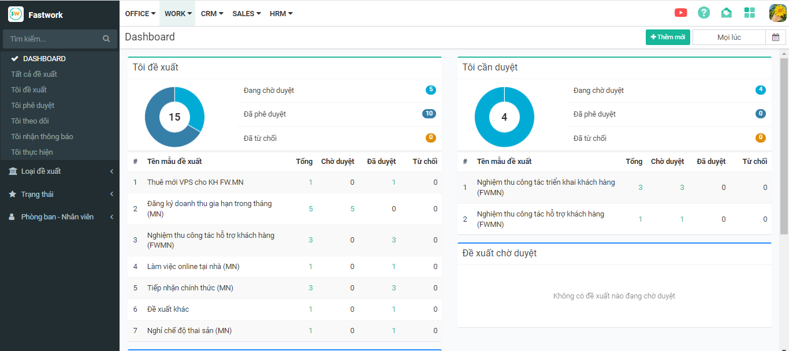Click the help question mark icon
Screen dimensions: 789x351
pyautogui.click(x=704, y=13)
